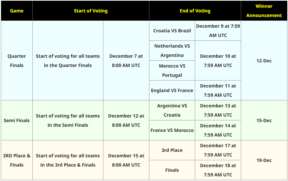
Task: Select the Start of Voting header
Action: 91,11
